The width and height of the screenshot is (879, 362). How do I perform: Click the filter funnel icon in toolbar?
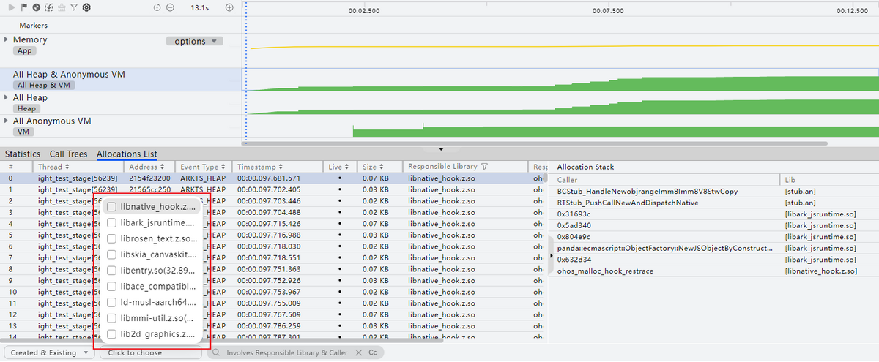point(74,7)
